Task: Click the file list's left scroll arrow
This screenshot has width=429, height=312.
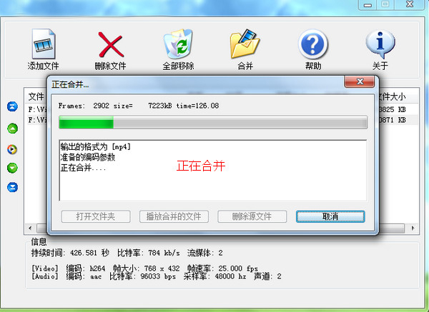Action: click(x=30, y=228)
